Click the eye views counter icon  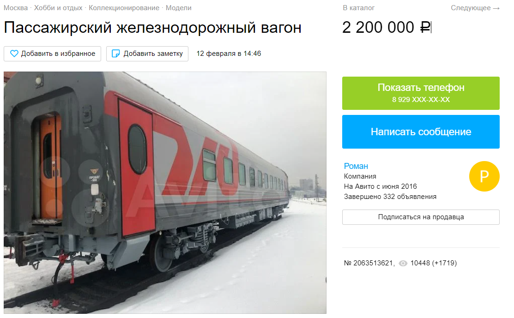pos(403,264)
